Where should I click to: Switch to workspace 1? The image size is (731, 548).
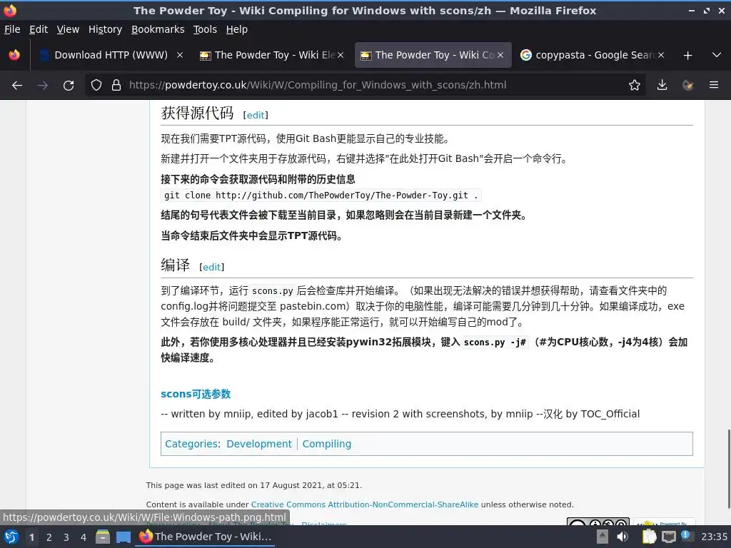(31, 537)
